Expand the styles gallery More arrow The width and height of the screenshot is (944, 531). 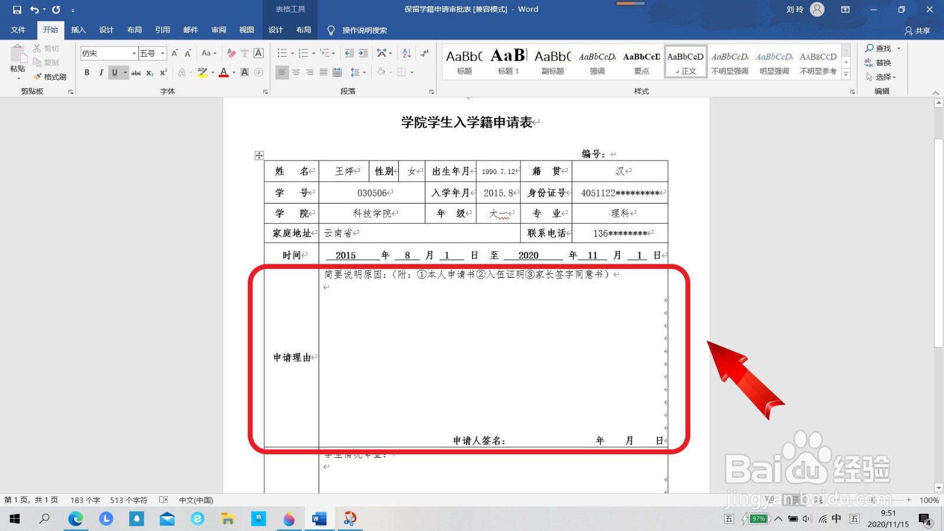[x=846, y=75]
